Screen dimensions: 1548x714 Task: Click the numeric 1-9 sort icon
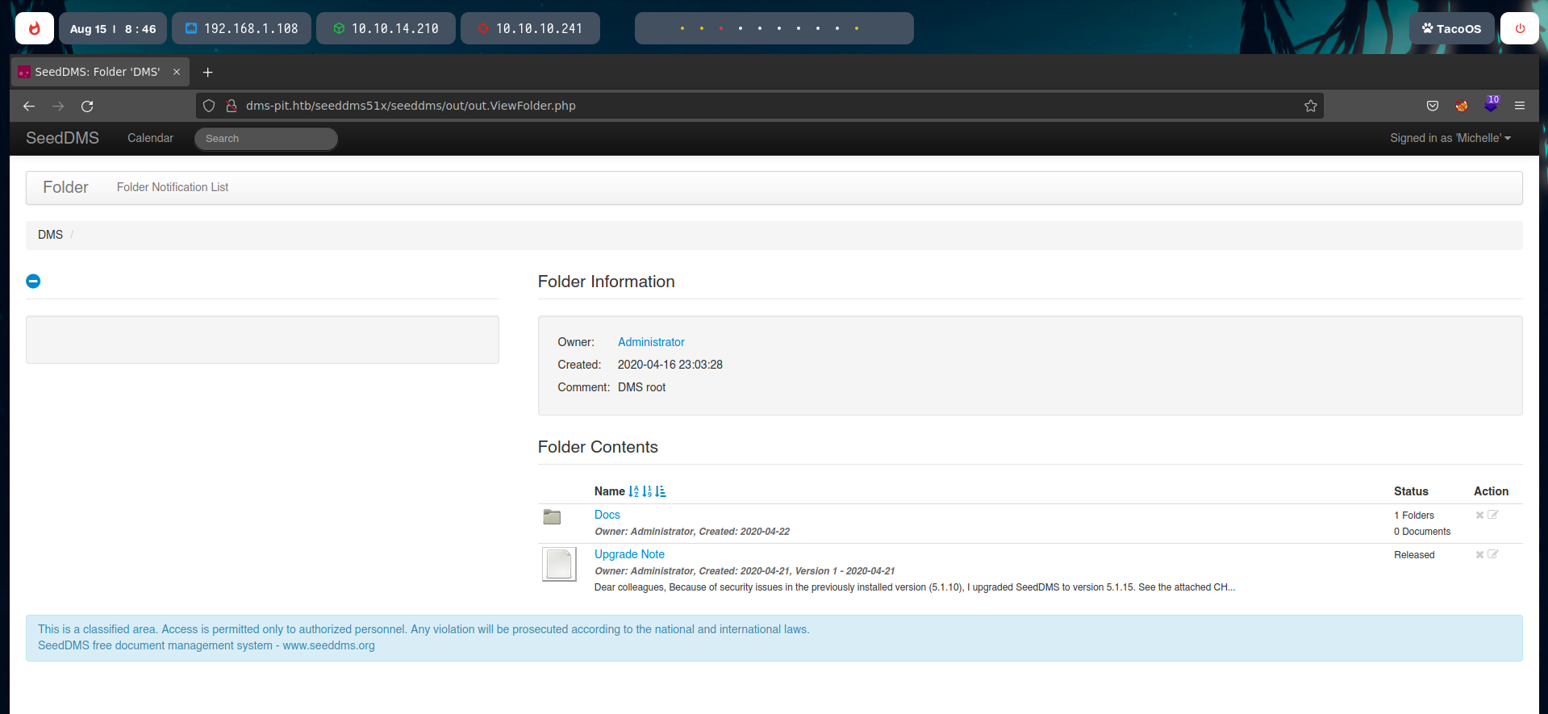tap(647, 491)
